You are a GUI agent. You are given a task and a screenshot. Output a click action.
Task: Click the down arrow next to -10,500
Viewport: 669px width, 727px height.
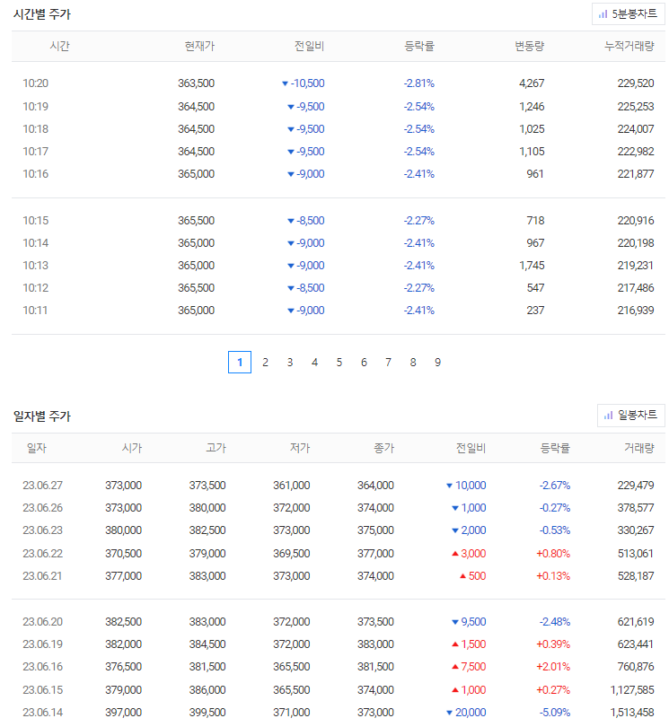coord(285,83)
